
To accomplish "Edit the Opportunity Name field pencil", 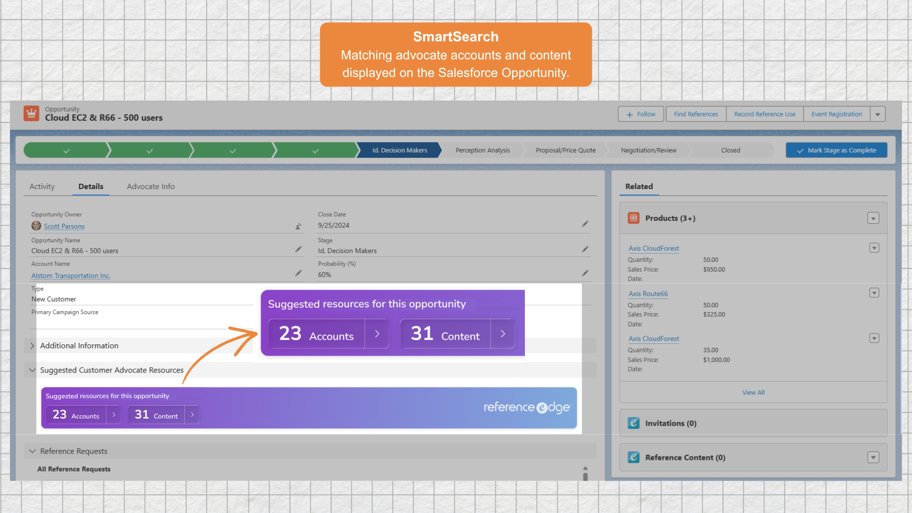I will click(298, 249).
